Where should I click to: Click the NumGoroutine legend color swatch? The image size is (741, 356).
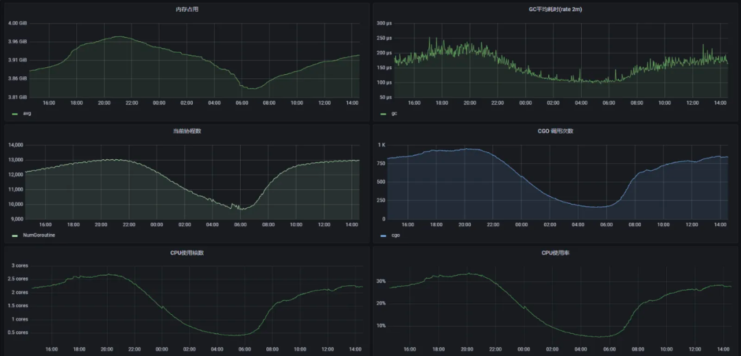[x=14, y=235]
